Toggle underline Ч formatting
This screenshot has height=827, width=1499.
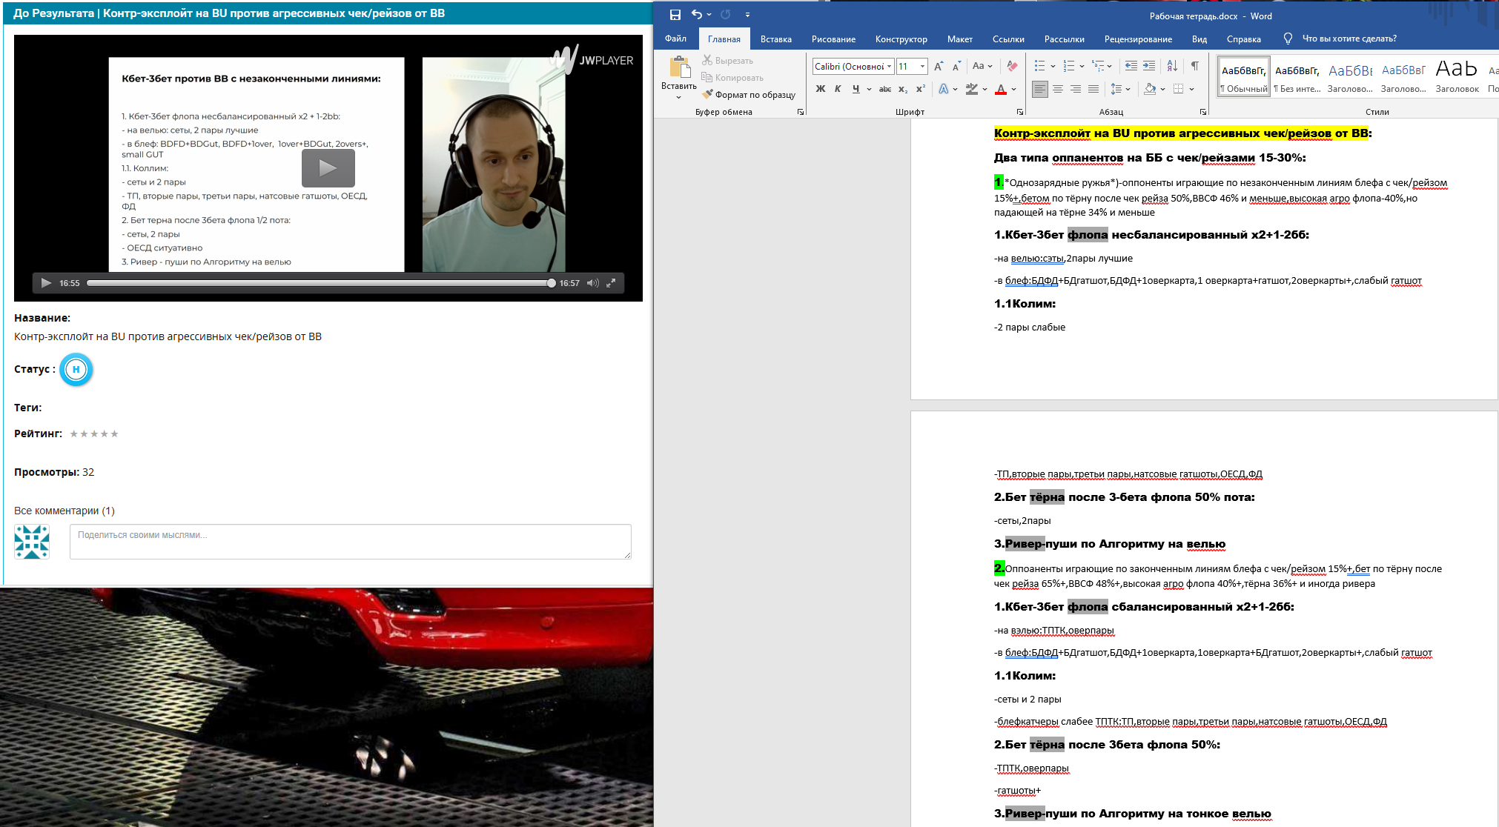pos(856,89)
